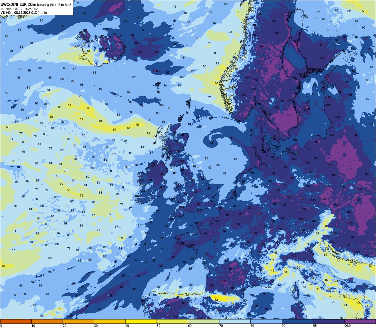376x328 pixels.
Task: Click the legend tick label 40
Action: 127,326
